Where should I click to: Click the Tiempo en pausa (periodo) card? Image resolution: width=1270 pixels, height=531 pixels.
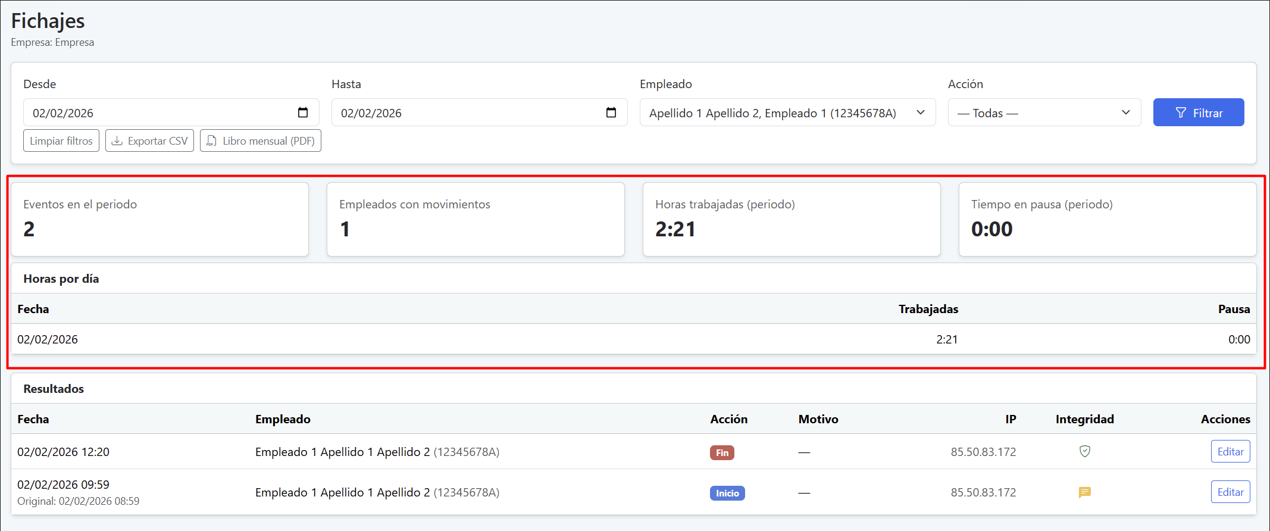[1107, 219]
